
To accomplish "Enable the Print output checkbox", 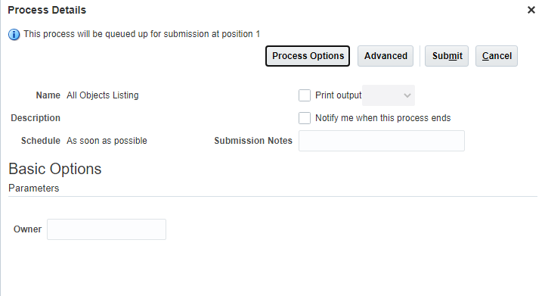I will pos(305,95).
